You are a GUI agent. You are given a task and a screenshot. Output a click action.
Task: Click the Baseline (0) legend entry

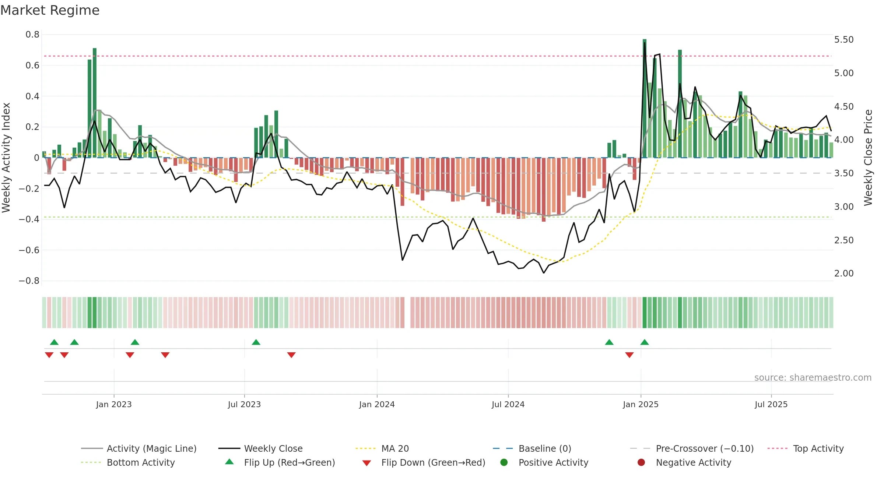[x=532, y=448]
